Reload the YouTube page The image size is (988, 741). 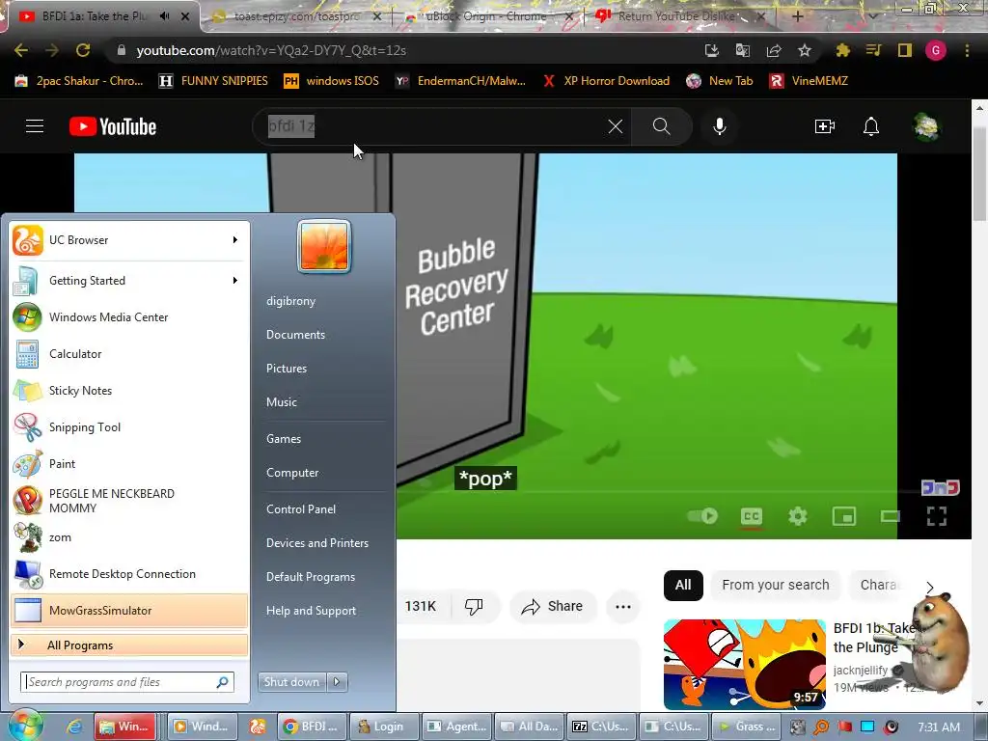[83, 50]
